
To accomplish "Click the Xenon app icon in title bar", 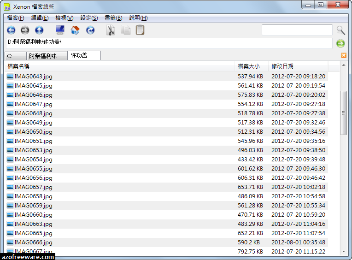I will coord(7,7).
